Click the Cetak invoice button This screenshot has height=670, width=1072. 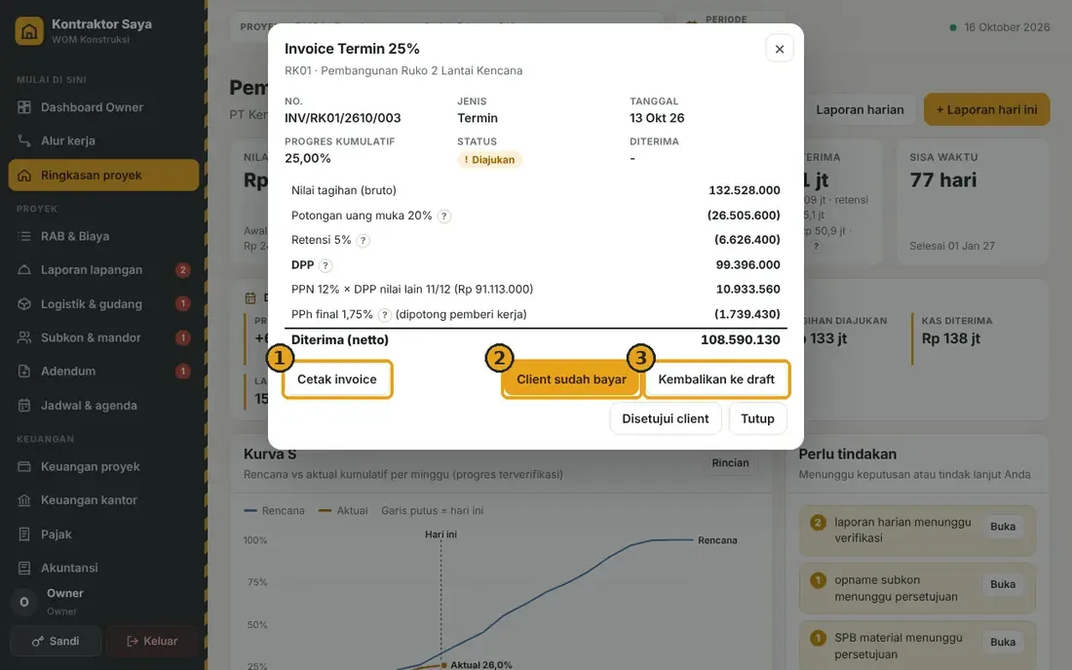click(x=337, y=379)
